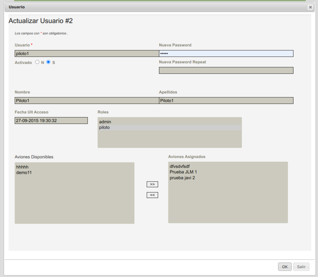Pick prueba javi 2 in assigned list
Viewport: 318px width, 277px height.
click(182, 178)
